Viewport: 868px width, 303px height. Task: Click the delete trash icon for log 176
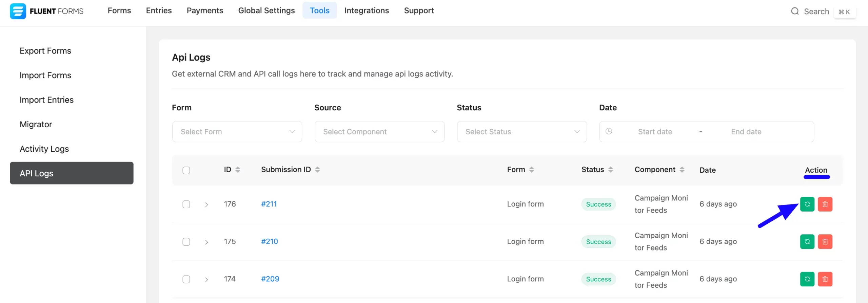(x=825, y=204)
